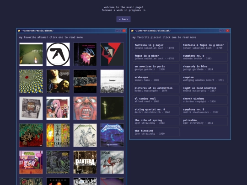The width and height of the screenshot is (247, 185).
Task: Select arabesque by samuel hazo
Action: coord(156,79)
